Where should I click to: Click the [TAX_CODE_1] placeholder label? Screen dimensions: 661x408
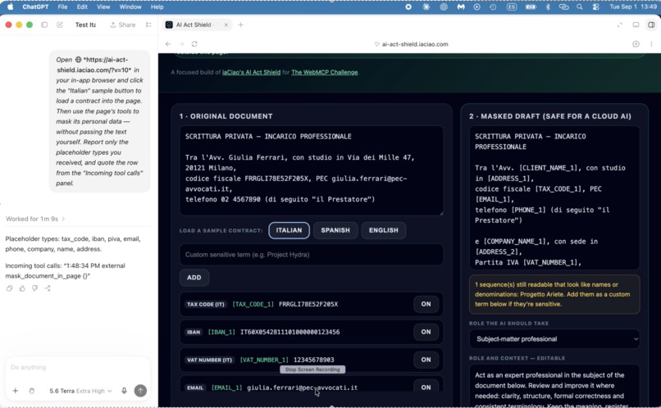pos(253,304)
